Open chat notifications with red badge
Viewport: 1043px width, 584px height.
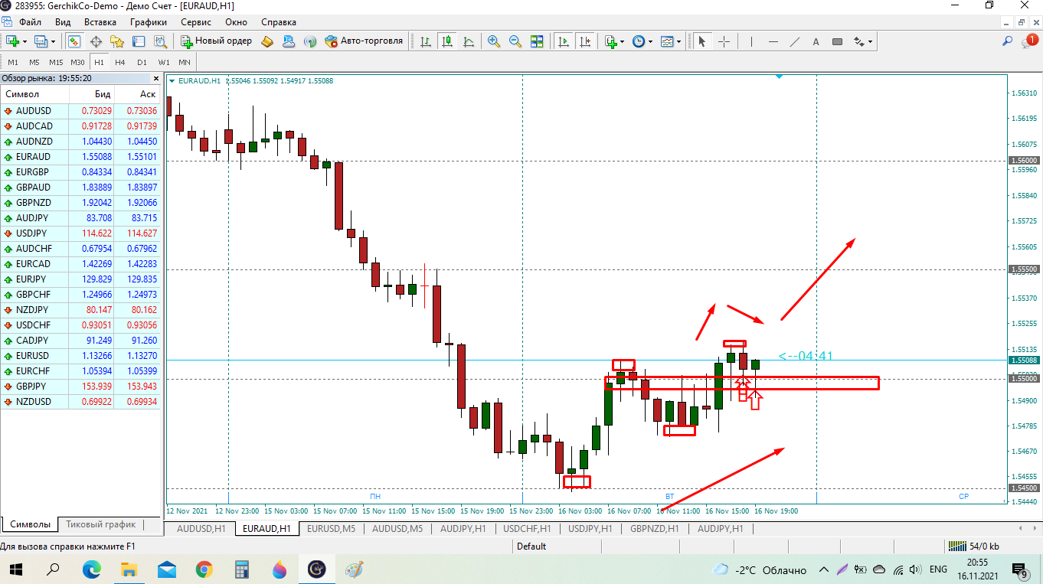(1029, 41)
